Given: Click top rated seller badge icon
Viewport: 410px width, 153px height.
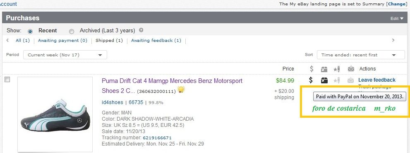Looking at the screenshot, I should pyautogui.click(x=181, y=90).
